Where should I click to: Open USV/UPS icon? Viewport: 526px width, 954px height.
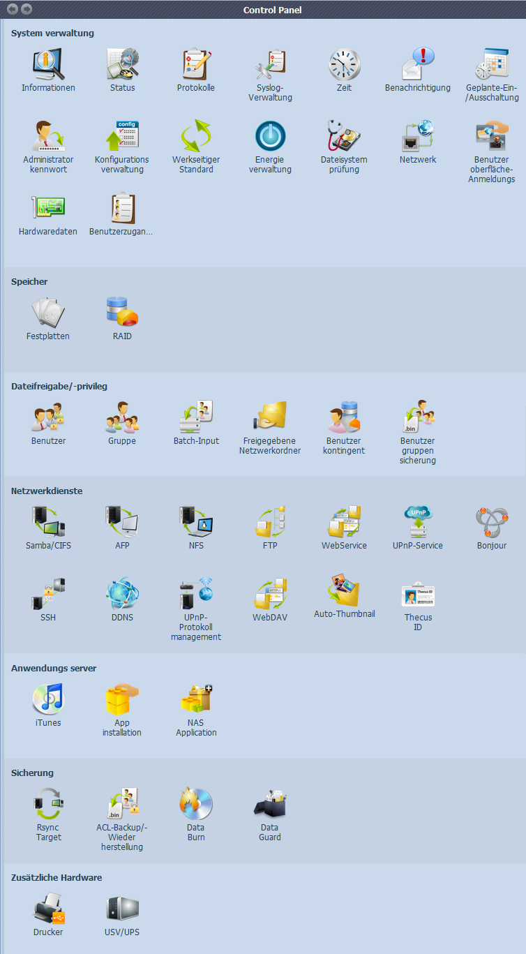(x=123, y=909)
